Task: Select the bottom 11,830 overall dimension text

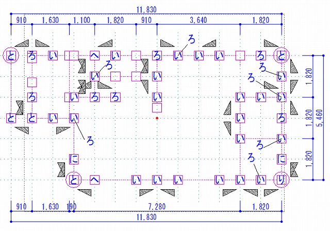Action: coord(146,217)
